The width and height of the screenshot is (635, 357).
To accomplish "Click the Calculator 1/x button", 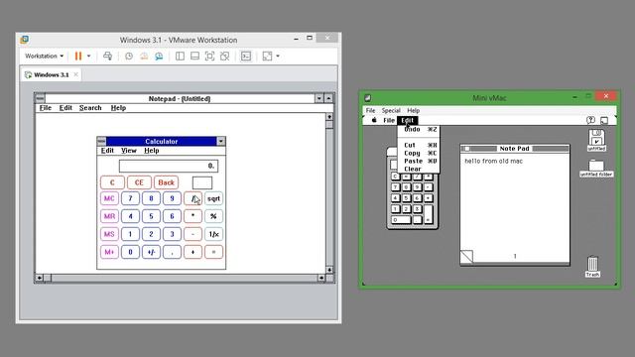I will coord(213,234).
